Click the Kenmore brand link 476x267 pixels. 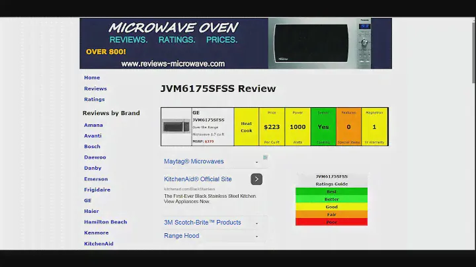pyautogui.click(x=97, y=233)
